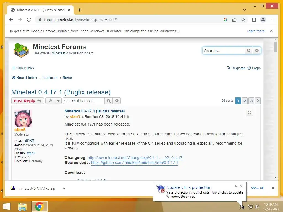Click the Minetest Forums logo
Viewport: 283px width, 212px height.
[21, 50]
